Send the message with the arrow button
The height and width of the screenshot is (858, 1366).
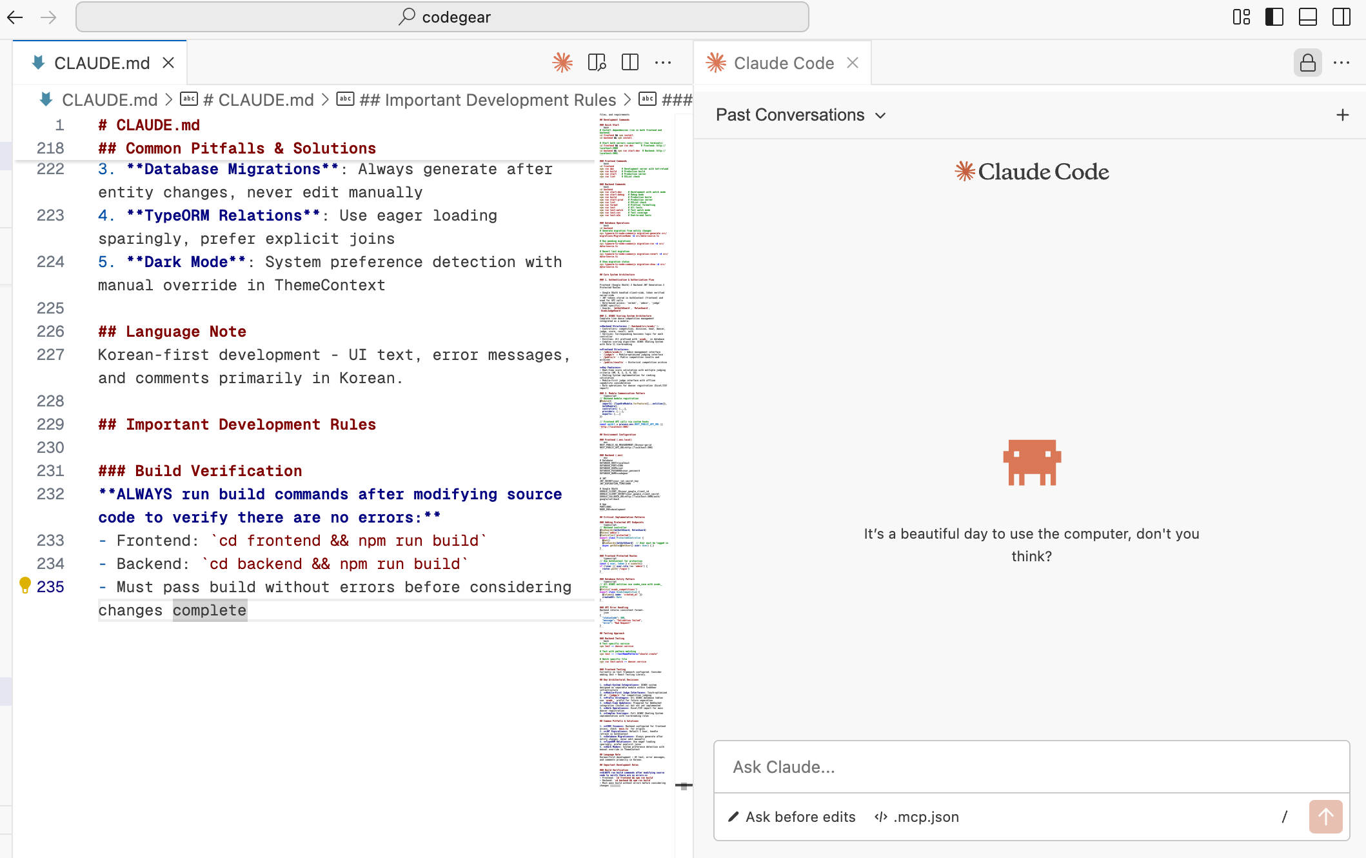click(x=1325, y=817)
